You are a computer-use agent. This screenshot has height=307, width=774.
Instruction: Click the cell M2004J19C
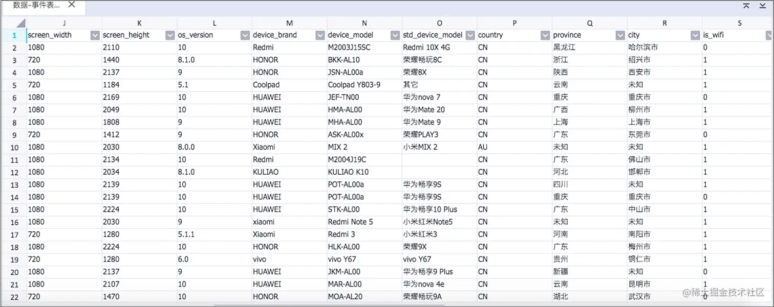(364, 159)
